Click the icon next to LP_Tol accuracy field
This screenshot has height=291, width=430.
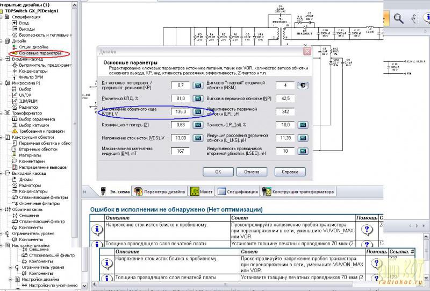(303, 125)
